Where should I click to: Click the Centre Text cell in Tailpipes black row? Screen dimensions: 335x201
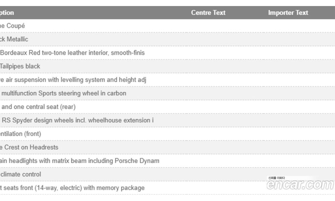point(208,66)
